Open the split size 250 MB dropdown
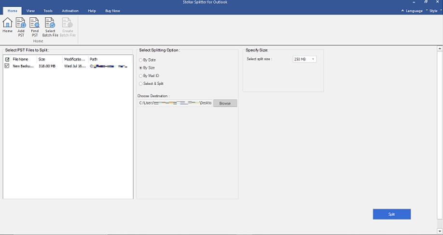443x235 pixels. (305, 59)
